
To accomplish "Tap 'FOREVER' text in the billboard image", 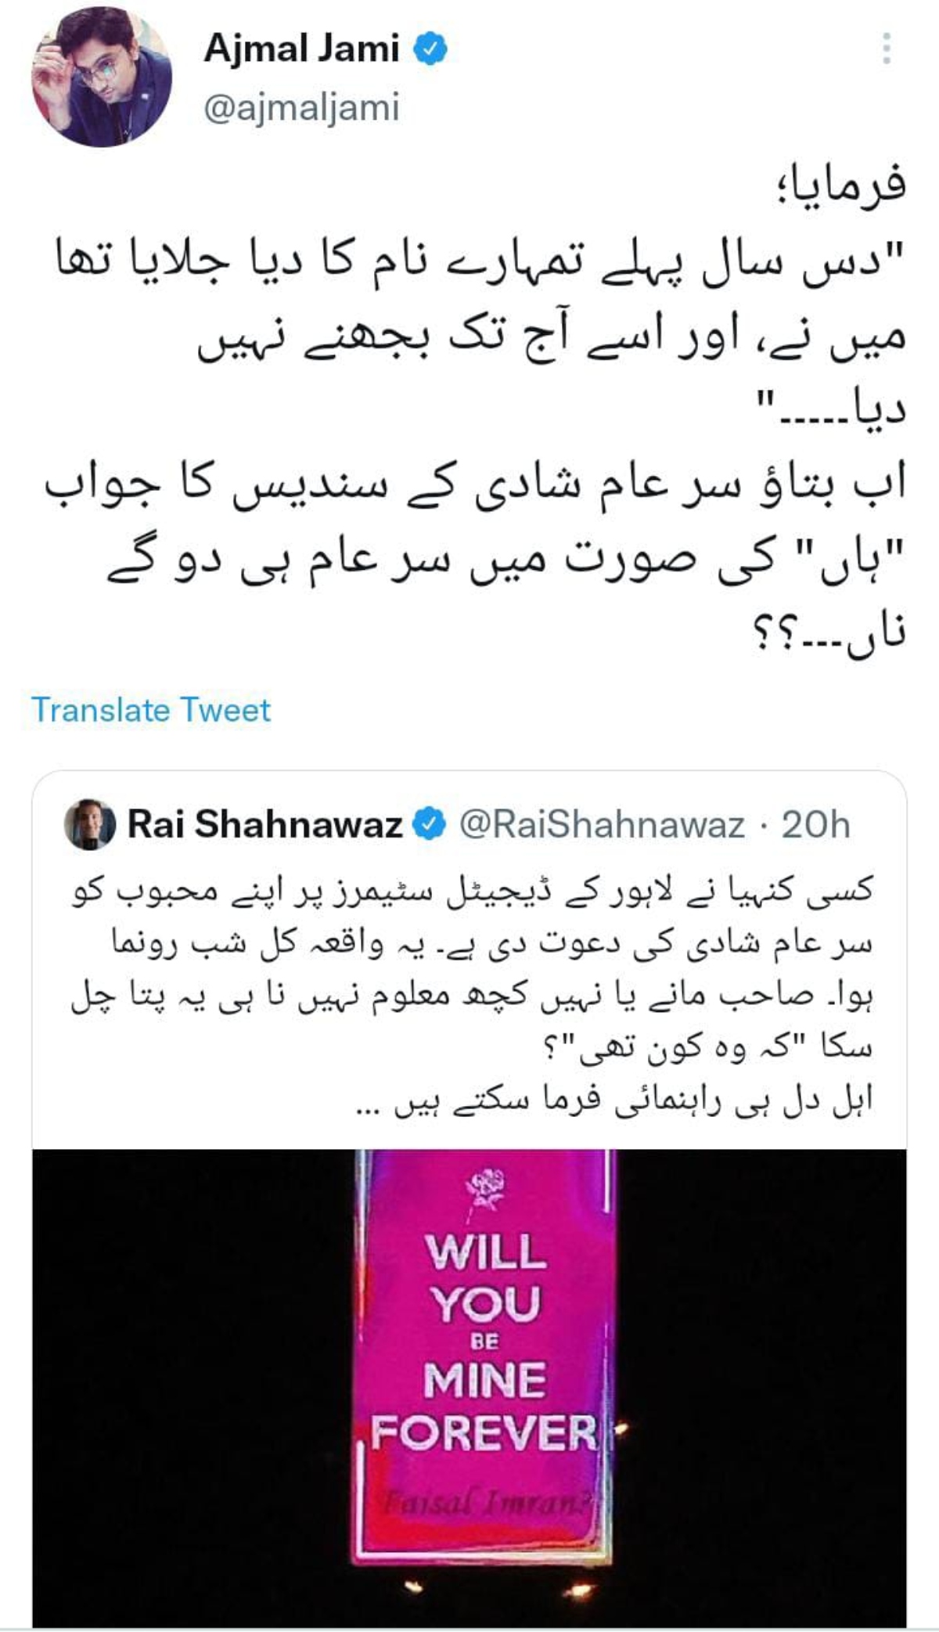I will (x=484, y=1434).
